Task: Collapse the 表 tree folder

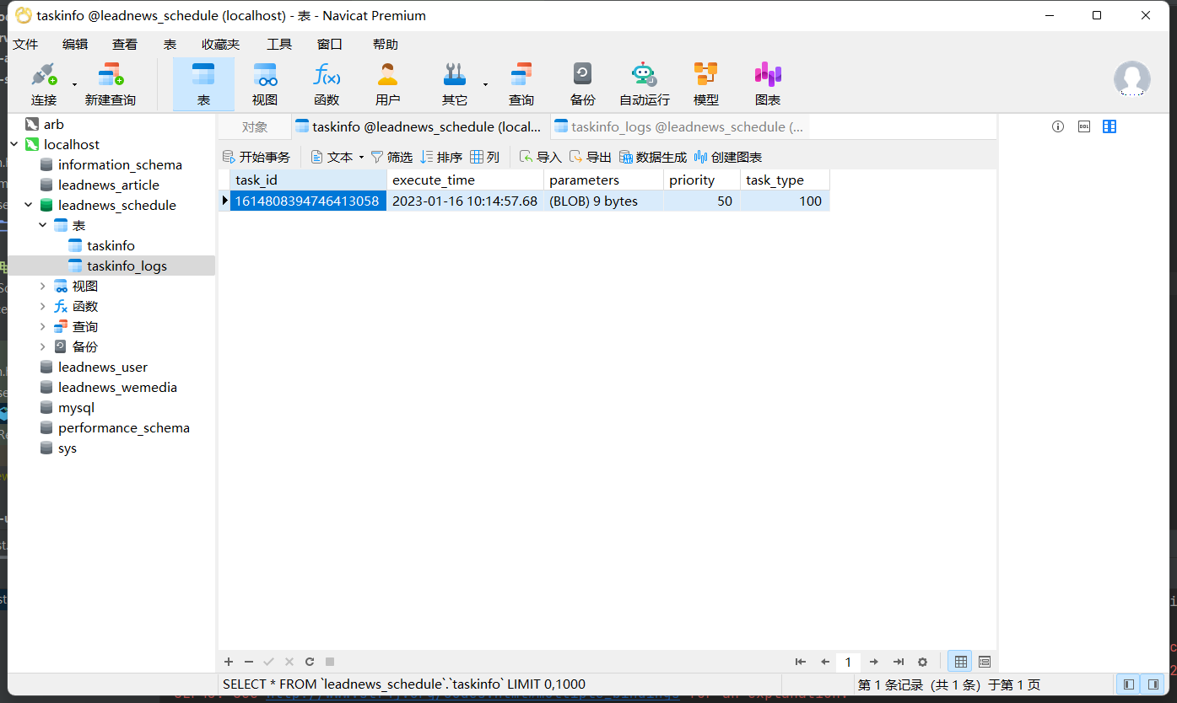Action: [x=43, y=225]
